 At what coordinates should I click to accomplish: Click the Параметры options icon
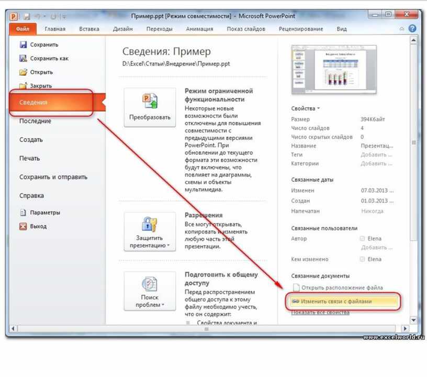pos(23,213)
